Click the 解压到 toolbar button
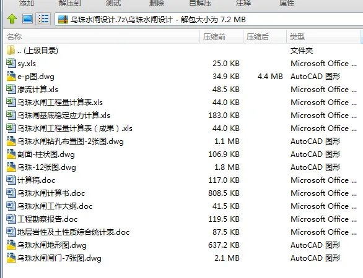 [70, 3]
